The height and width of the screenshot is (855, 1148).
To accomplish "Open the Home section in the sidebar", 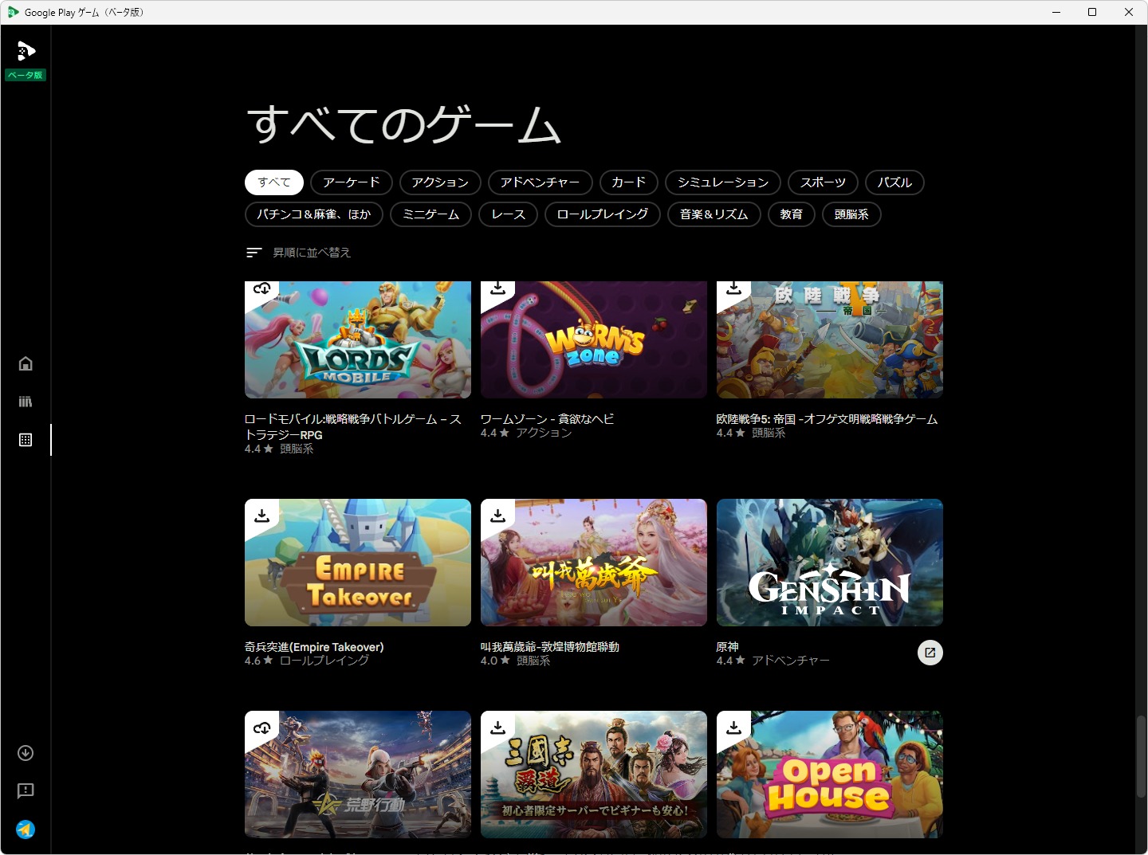I will [25, 363].
